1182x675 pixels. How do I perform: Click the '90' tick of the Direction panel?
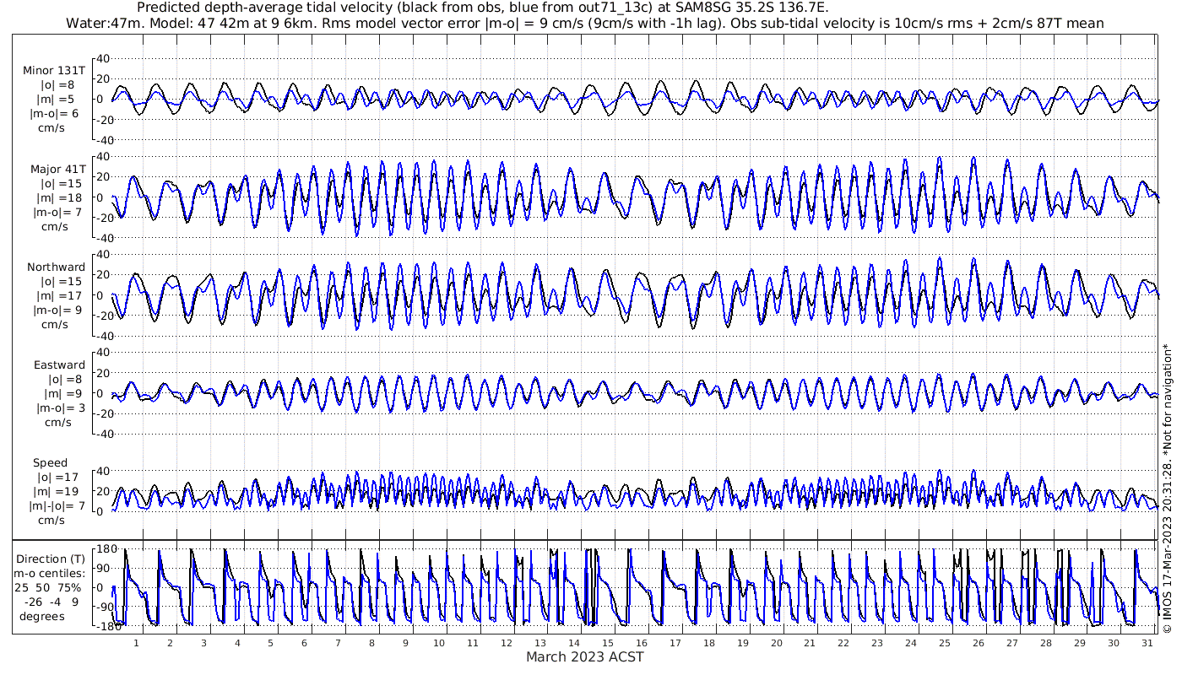point(104,569)
